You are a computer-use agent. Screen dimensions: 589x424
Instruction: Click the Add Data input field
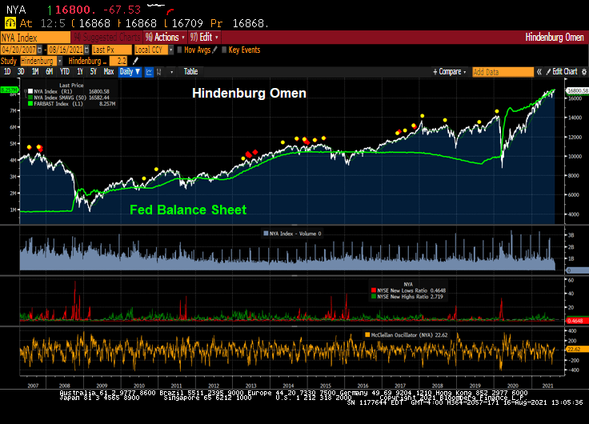pos(502,72)
